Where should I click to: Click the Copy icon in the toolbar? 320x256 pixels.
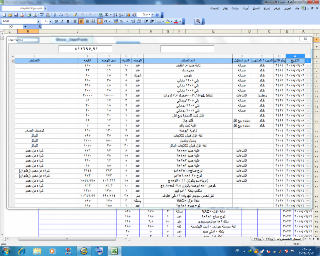click(x=61, y=15)
